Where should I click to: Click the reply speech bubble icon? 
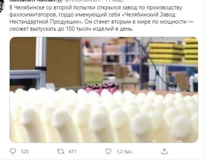click(x=13, y=151)
